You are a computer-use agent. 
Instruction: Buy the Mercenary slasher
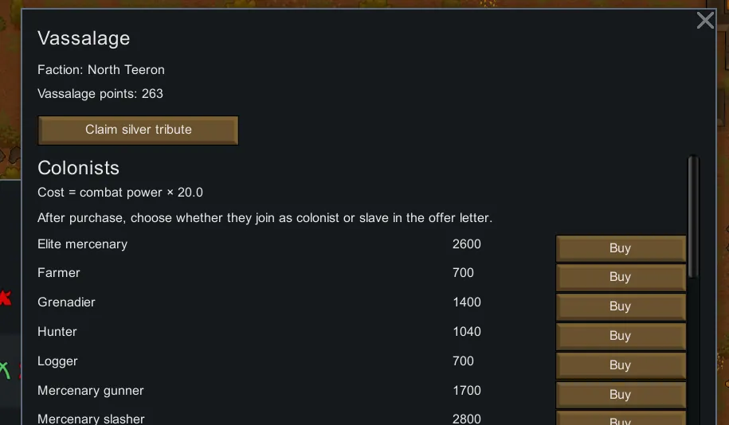[x=620, y=419]
